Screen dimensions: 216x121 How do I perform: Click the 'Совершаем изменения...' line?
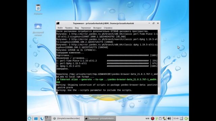(x=70, y=53)
